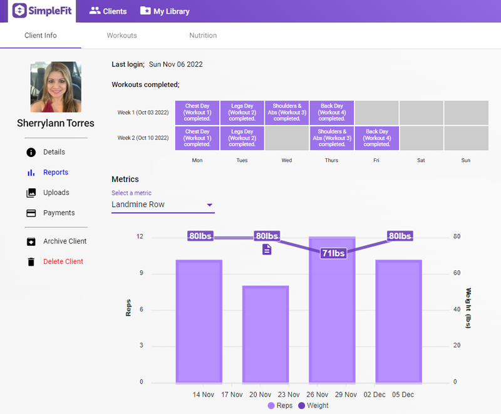Image resolution: width=501 pixels, height=414 pixels.
Task: Toggle the Weight legend series
Action: tap(302, 405)
